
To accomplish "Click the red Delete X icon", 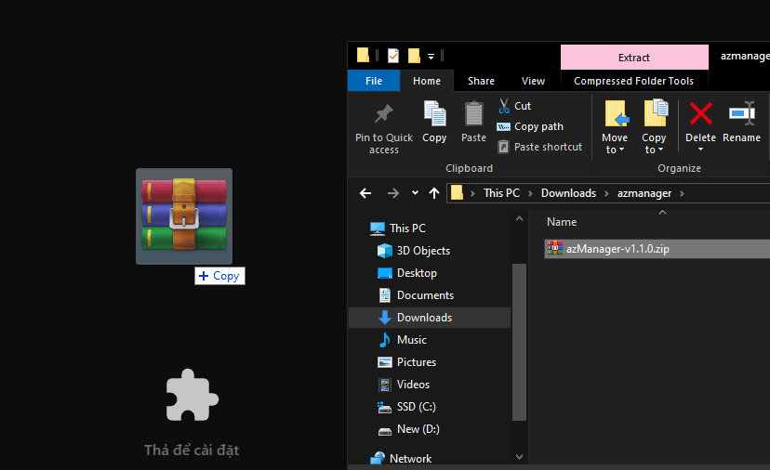I will pyautogui.click(x=701, y=114).
